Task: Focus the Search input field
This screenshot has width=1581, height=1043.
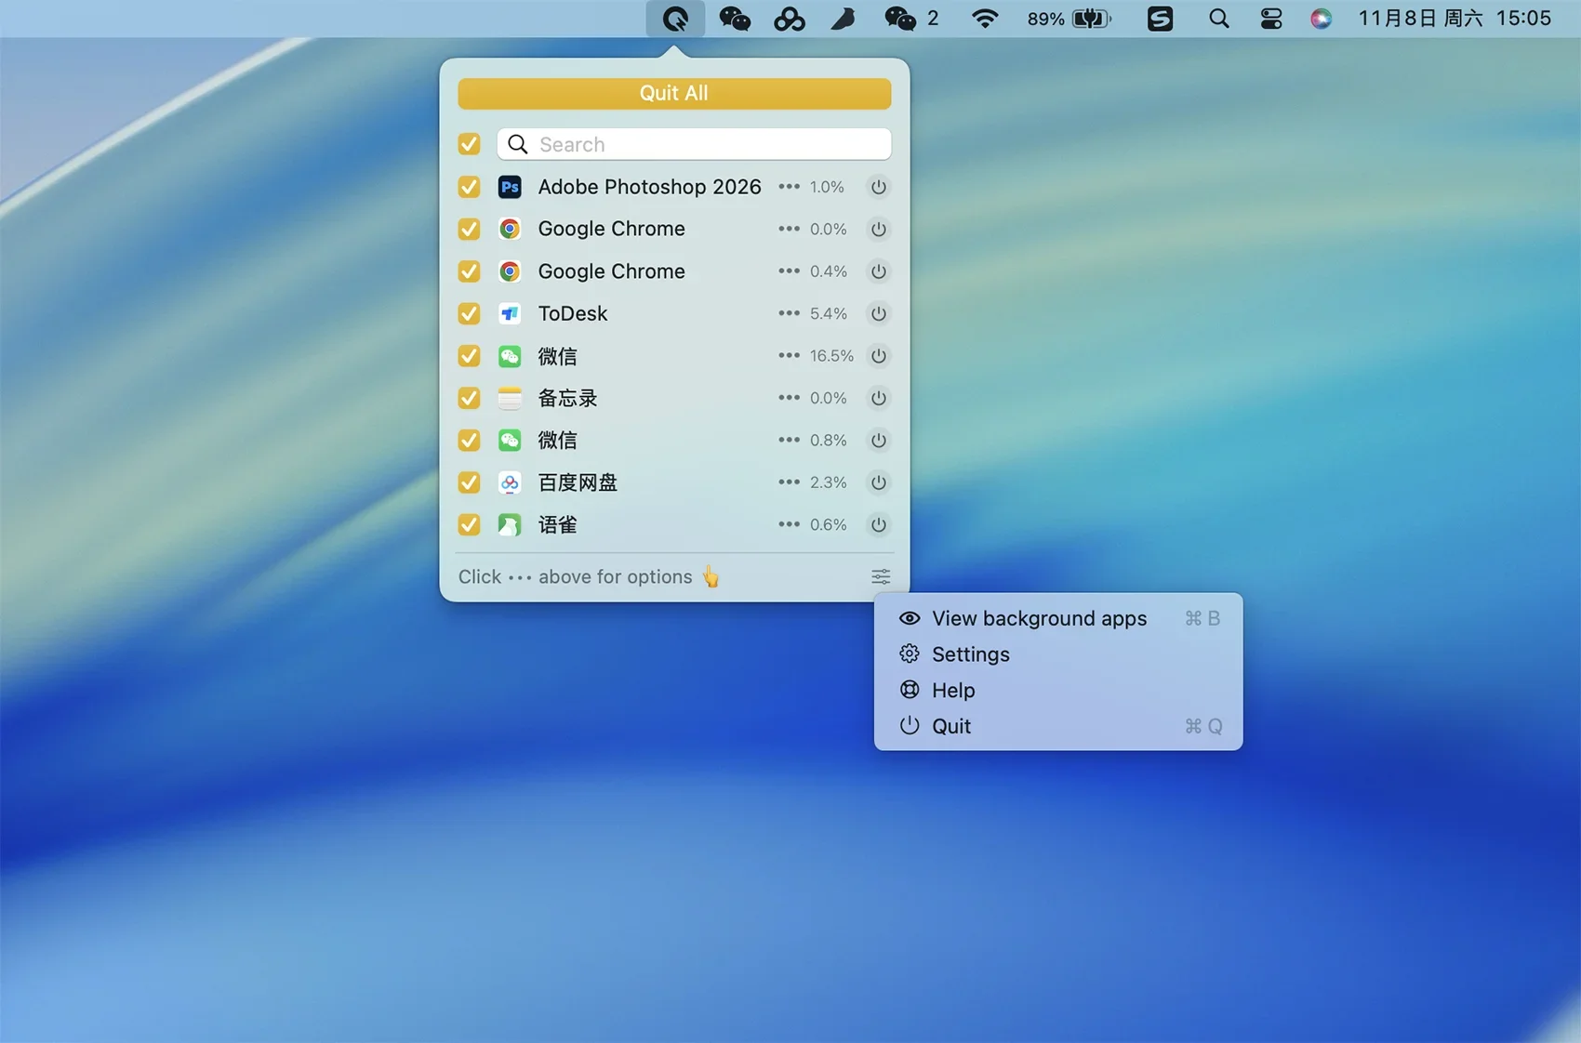Action: pos(707,144)
